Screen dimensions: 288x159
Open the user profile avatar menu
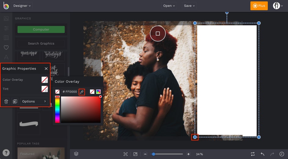pyautogui.click(x=278, y=6)
